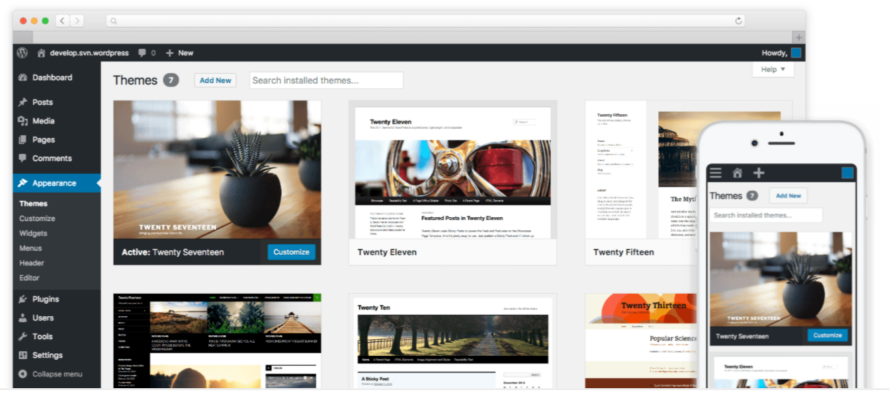Click the Plugins plug icon

click(x=23, y=299)
